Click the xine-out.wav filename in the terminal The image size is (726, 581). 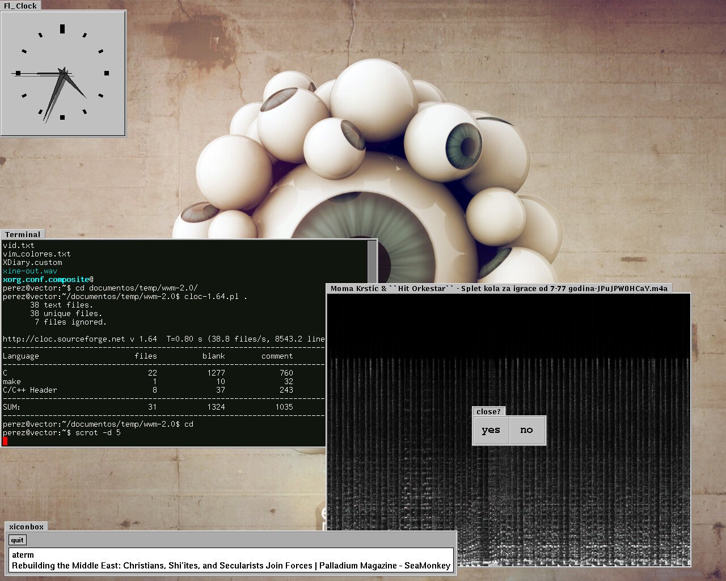[x=30, y=271]
